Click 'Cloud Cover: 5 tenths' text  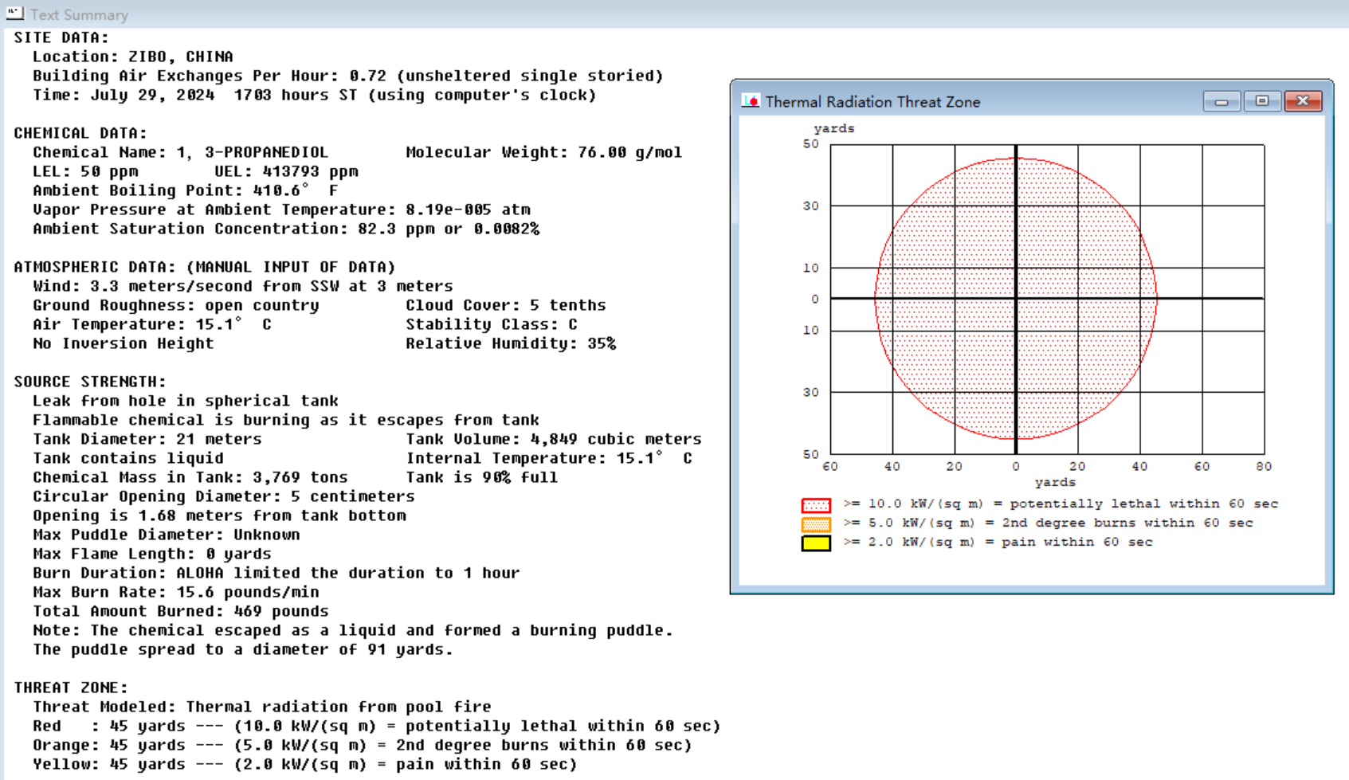coord(506,305)
